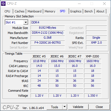Click the Close button at bottom

click(99, 107)
